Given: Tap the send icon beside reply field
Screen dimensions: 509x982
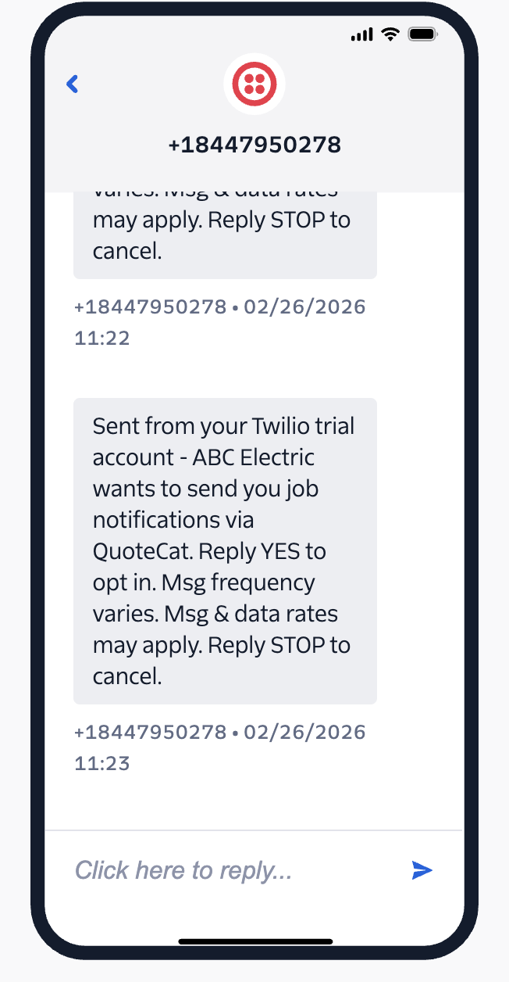Looking at the screenshot, I should 421,870.
